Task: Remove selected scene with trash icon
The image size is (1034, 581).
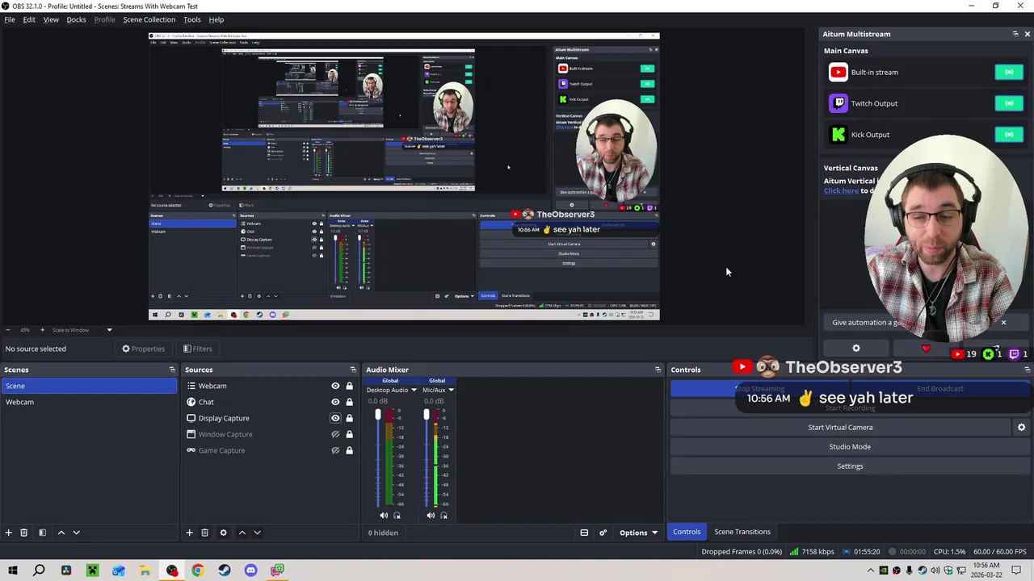Action: [x=23, y=533]
